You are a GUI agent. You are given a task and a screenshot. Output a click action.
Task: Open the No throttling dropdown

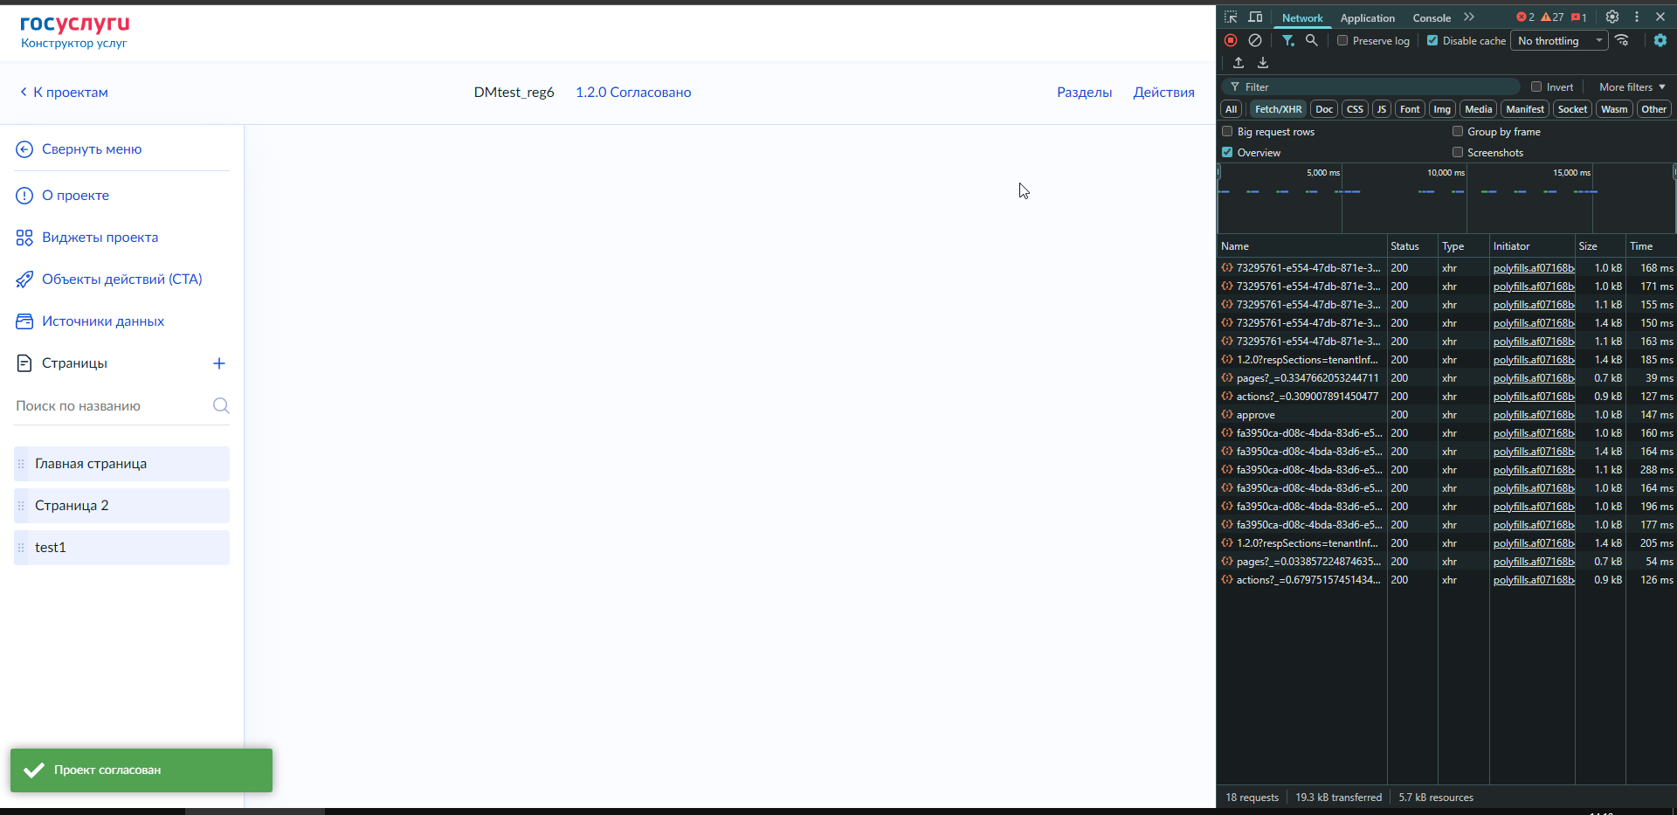point(1560,40)
